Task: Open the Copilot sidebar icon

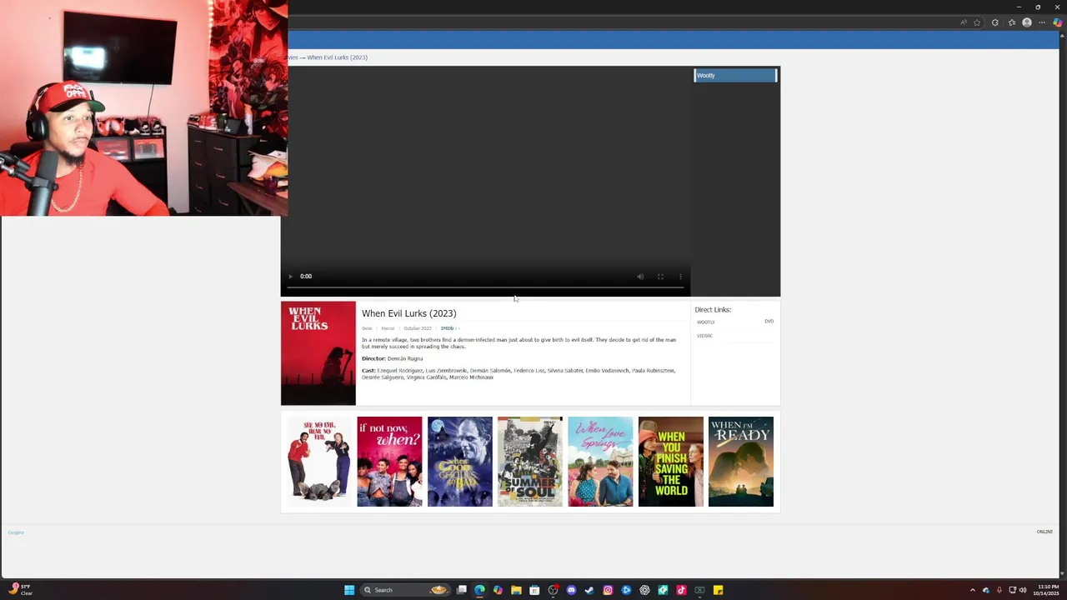Action: [1057, 22]
